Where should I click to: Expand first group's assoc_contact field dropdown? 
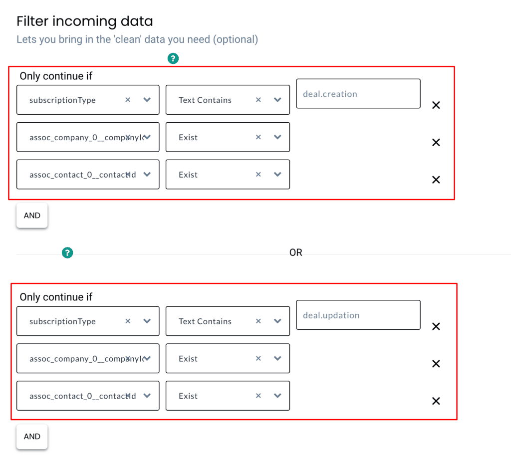[x=147, y=174]
